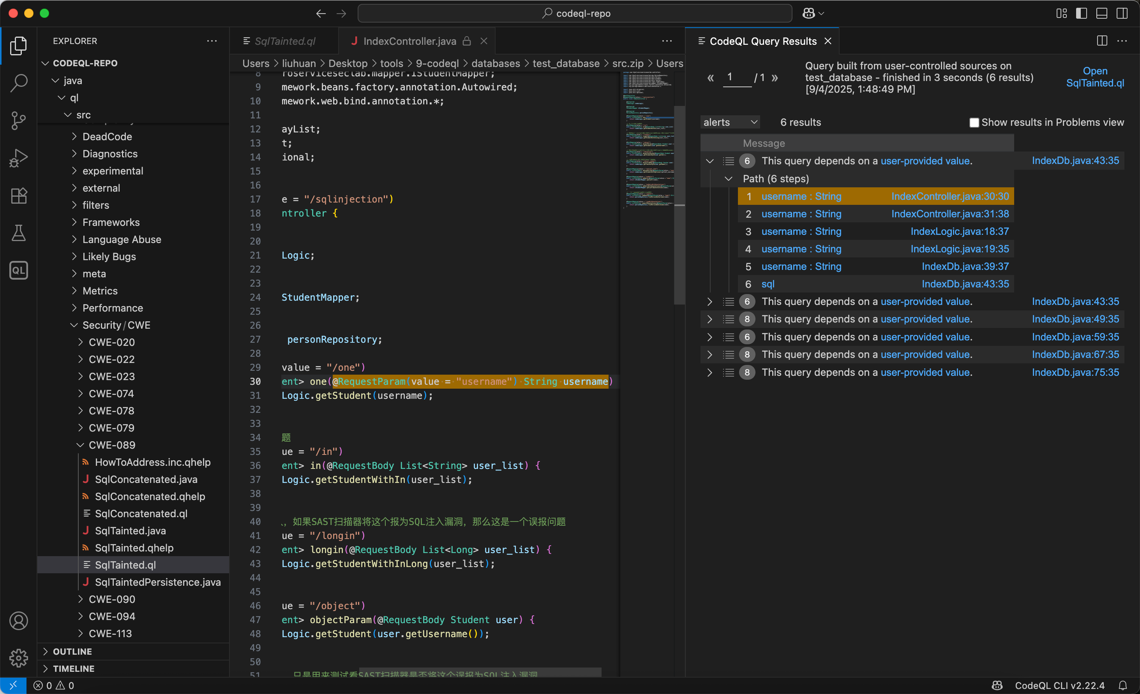Open the Manage gear icon
The width and height of the screenshot is (1140, 694).
click(x=19, y=658)
